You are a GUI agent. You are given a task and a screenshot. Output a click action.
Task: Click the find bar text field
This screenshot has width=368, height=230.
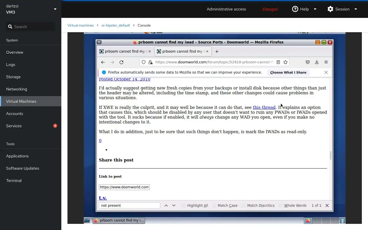click(130, 205)
